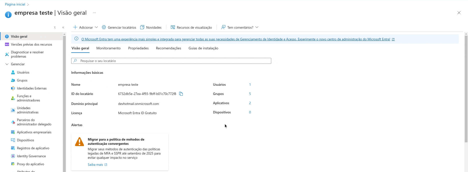The width and height of the screenshot is (468, 172).
Task: Open Aplicativos empresariais in the sidebar
Action: pyautogui.click(x=34, y=132)
